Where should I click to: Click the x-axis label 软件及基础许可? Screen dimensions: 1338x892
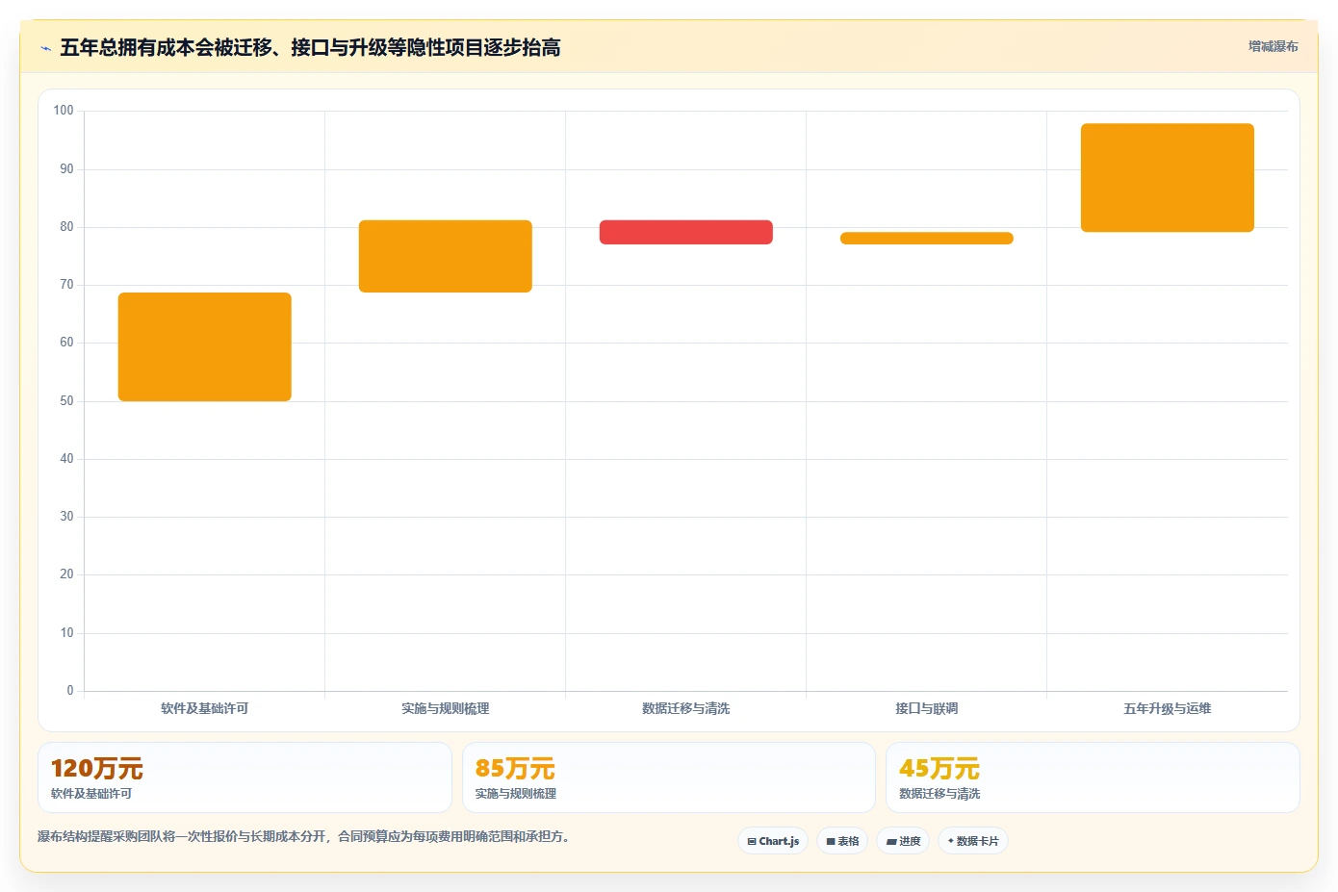point(205,708)
